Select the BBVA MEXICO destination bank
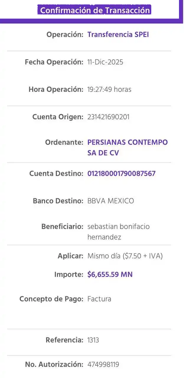This screenshot has height=378, width=184. [111, 201]
